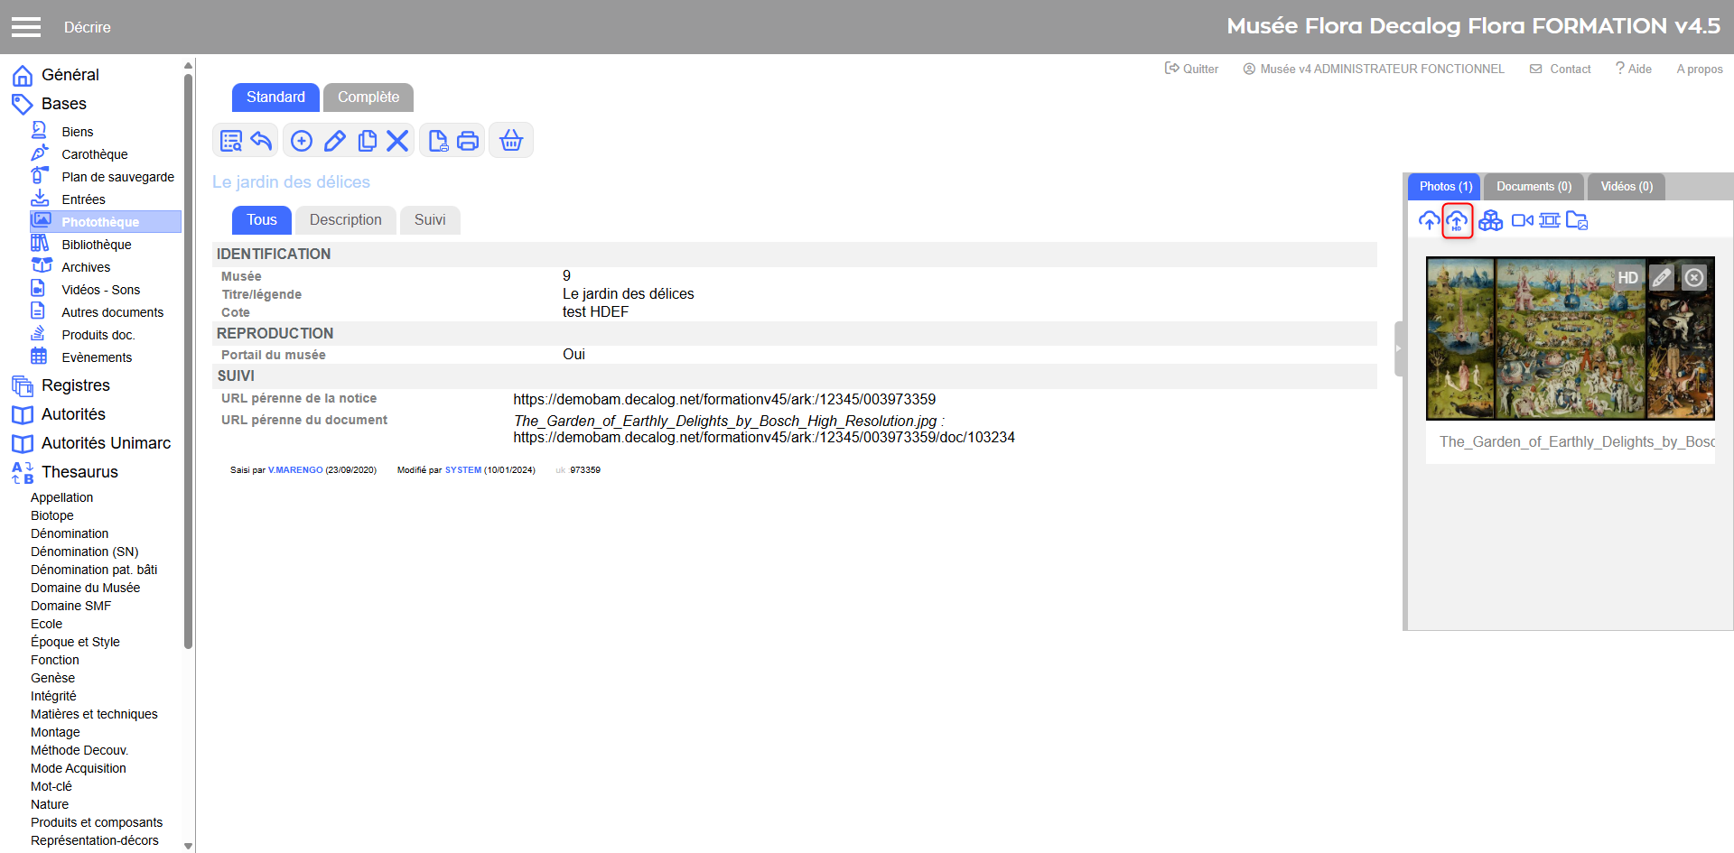Collapse the side panel using the splitter arrow
Screen dimensions: 1734x853
coord(1398,348)
